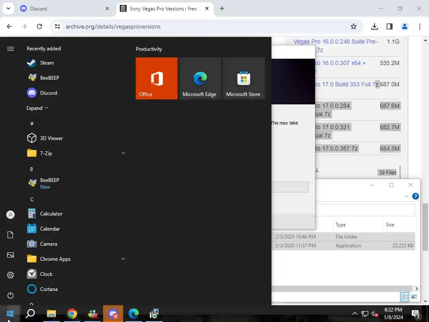Open the 17.0.0.387.7z file link
The height and width of the screenshot is (322, 429).
[336, 149]
